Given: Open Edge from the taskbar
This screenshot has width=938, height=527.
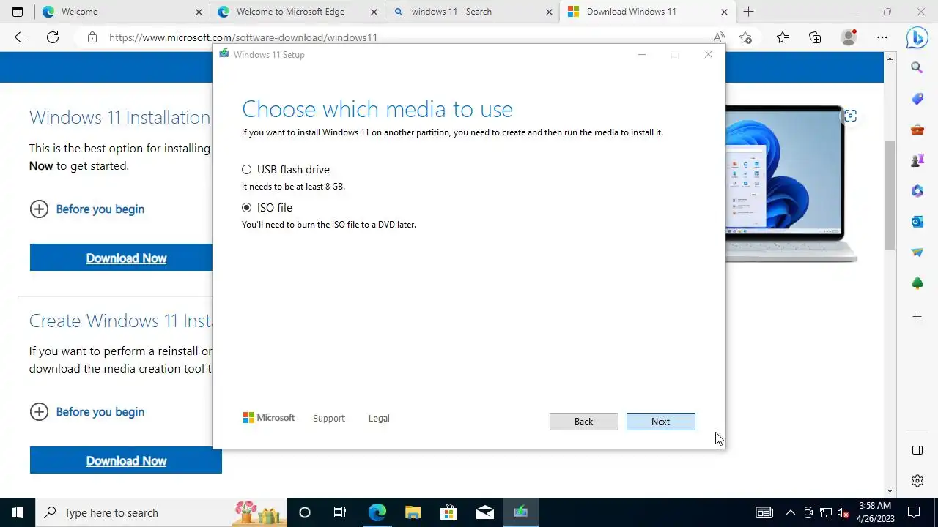Looking at the screenshot, I should point(377,512).
